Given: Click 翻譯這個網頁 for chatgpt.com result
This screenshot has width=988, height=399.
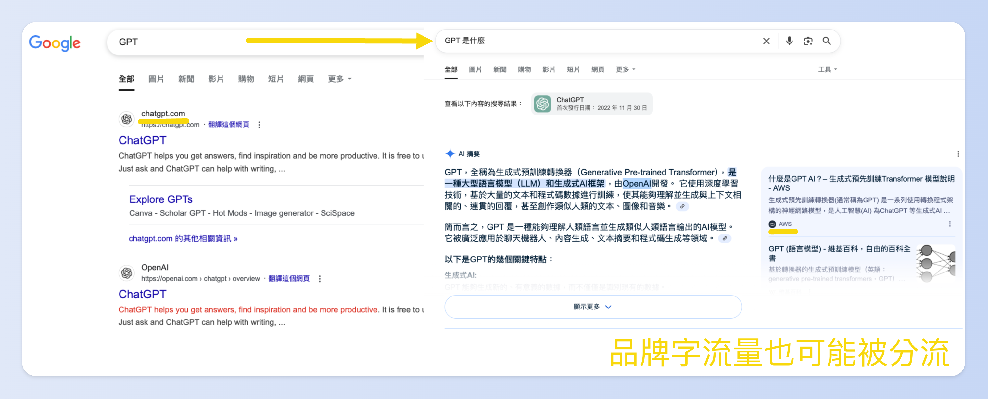Looking at the screenshot, I should [x=229, y=125].
